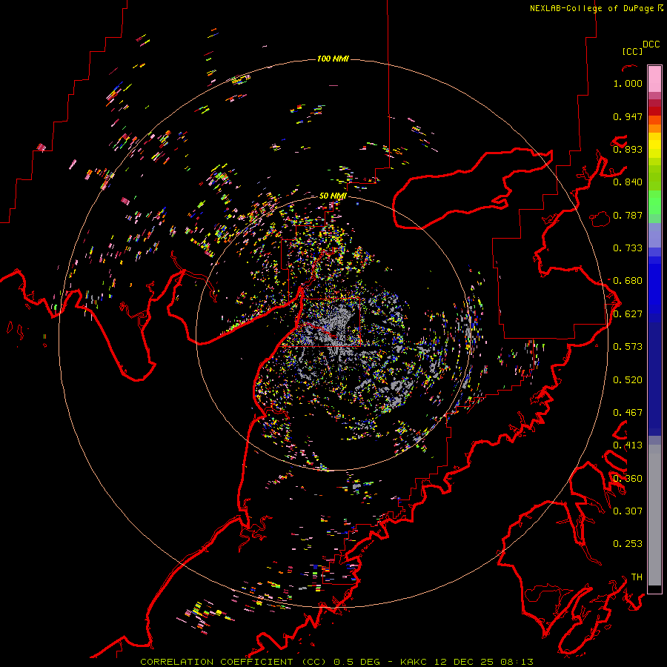Click the DCC label above the legend
This screenshot has width=667, height=667.
pyautogui.click(x=651, y=44)
